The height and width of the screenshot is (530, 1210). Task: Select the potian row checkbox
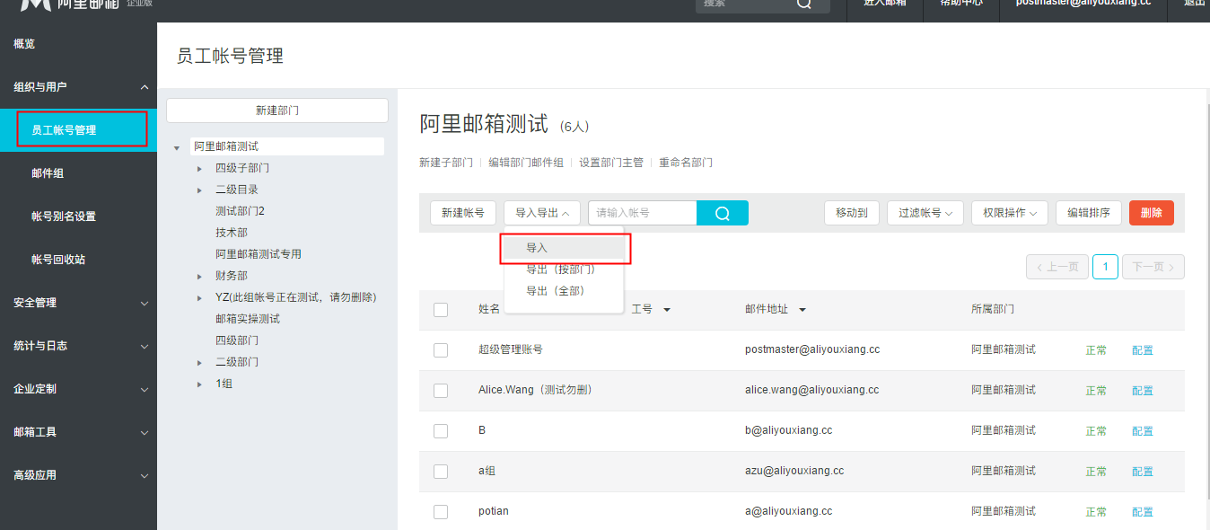tap(441, 512)
